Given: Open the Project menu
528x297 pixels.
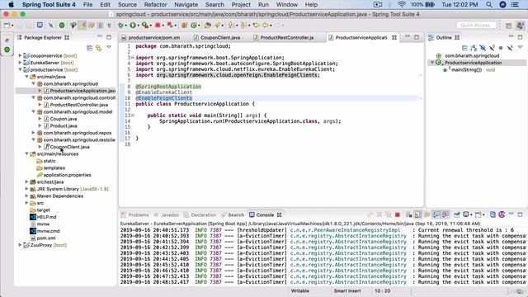Looking at the screenshot, I should pyautogui.click(x=241, y=5).
